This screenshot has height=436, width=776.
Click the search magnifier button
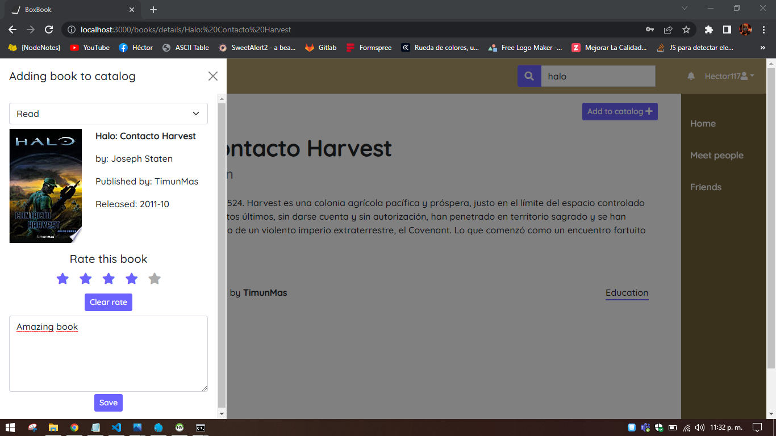pyautogui.click(x=529, y=76)
